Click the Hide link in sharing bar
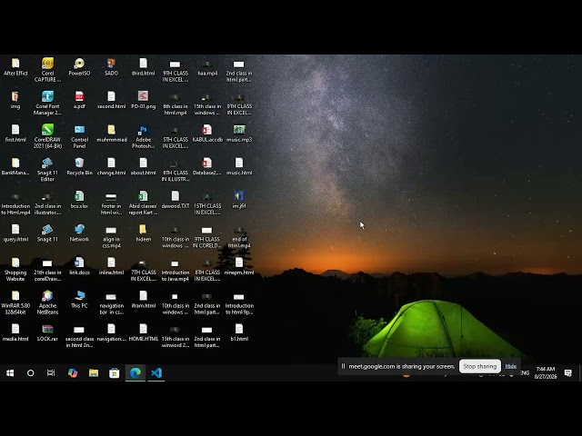582x436 pixels. [511, 366]
